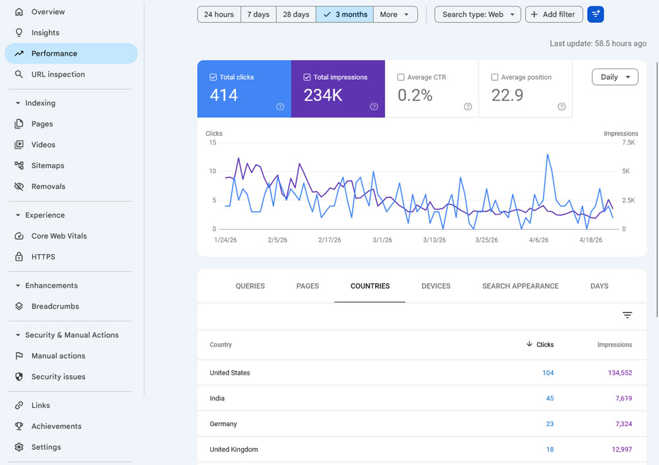Open the 104 clicks link for United States
Viewport: 659px width, 465px height.
pos(548,373)
